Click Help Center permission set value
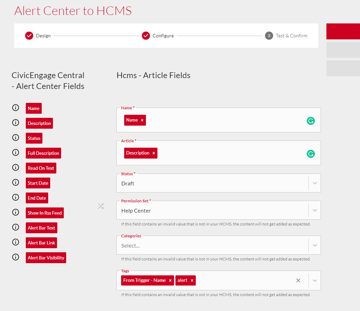The height and width of the screenshot is (311, 360). click(x=136, y=211)
